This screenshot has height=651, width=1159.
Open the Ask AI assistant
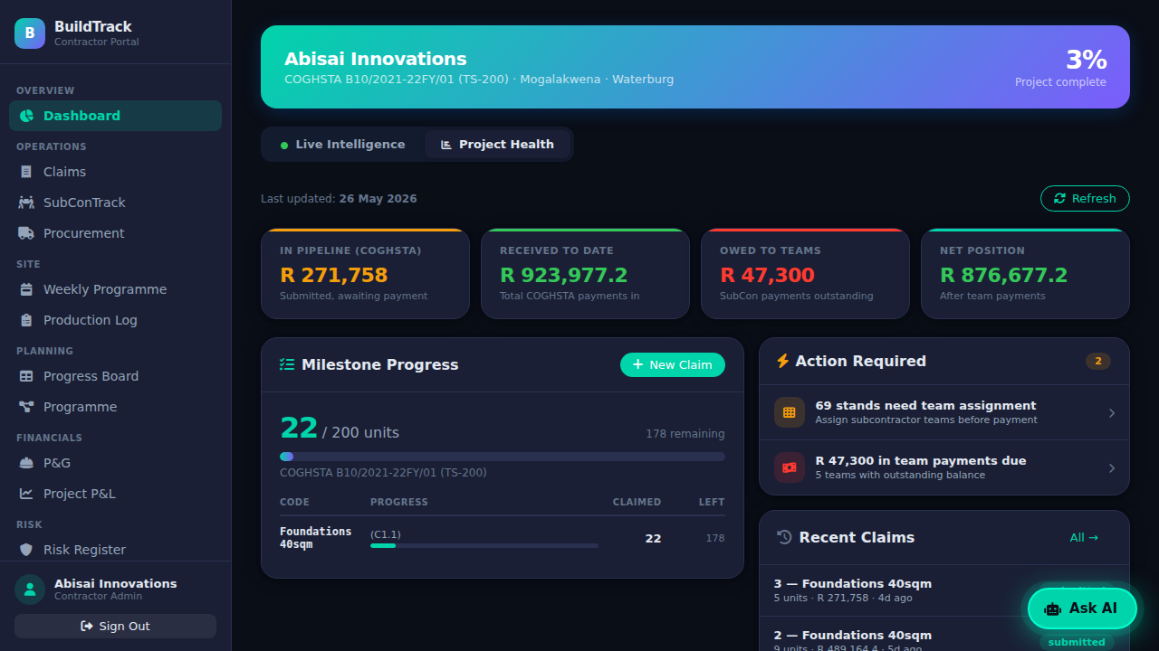[1082, 609]
